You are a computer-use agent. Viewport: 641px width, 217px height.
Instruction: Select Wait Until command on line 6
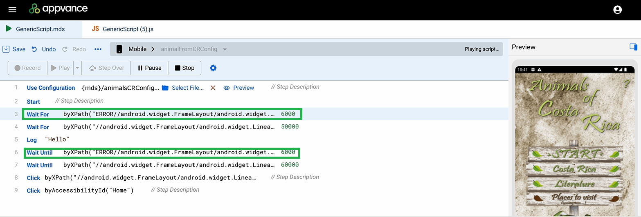40,153
